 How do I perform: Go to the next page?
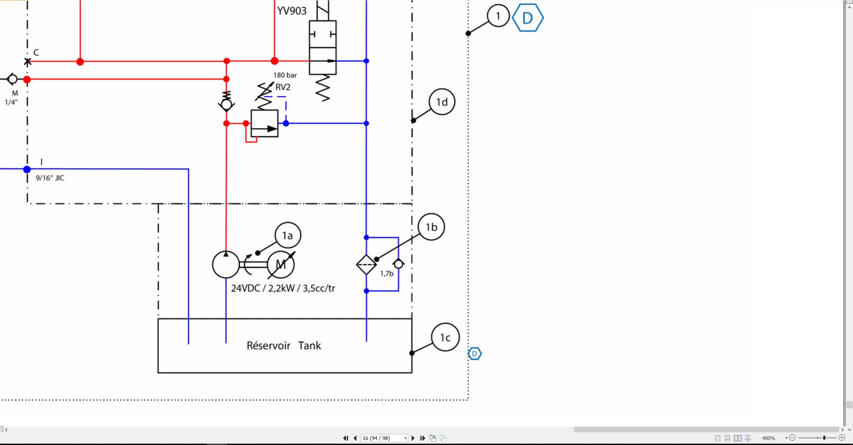coord(413,438)
